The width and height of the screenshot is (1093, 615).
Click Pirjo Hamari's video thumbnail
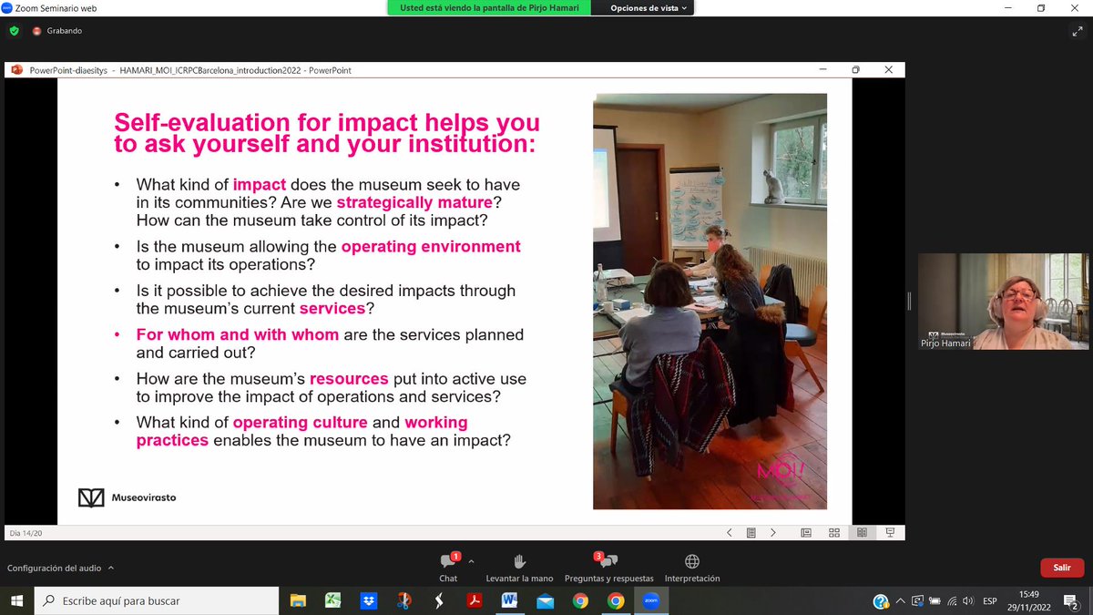click(x=1002, y=302)
